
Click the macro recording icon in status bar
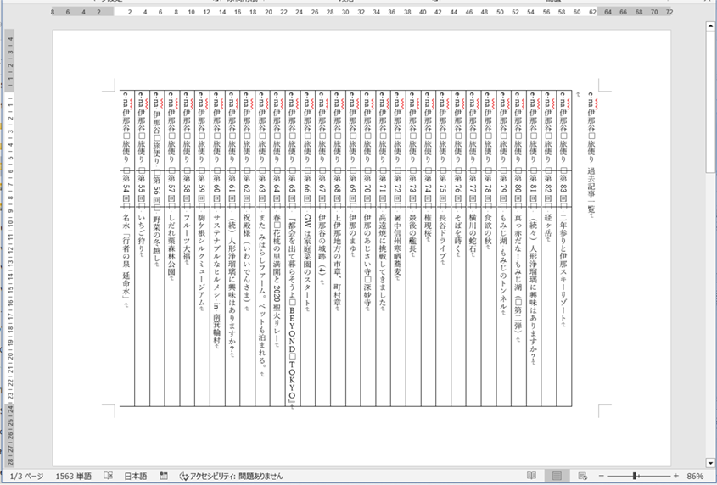[x=164, y=477]
